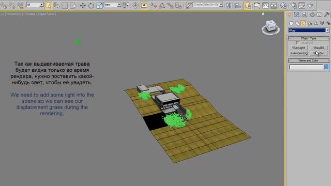The height and width of the screenshot is (186, 331).
Task: Activate the Select Object tool
Action: click(x=48, y=6)
